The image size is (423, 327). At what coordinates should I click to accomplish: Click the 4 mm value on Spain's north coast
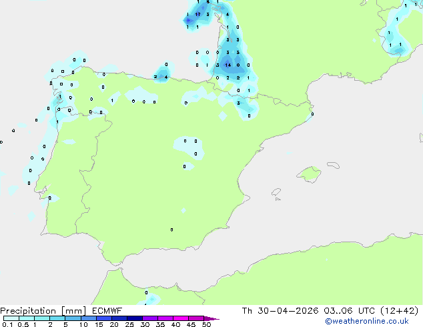[x=166, y=77]
